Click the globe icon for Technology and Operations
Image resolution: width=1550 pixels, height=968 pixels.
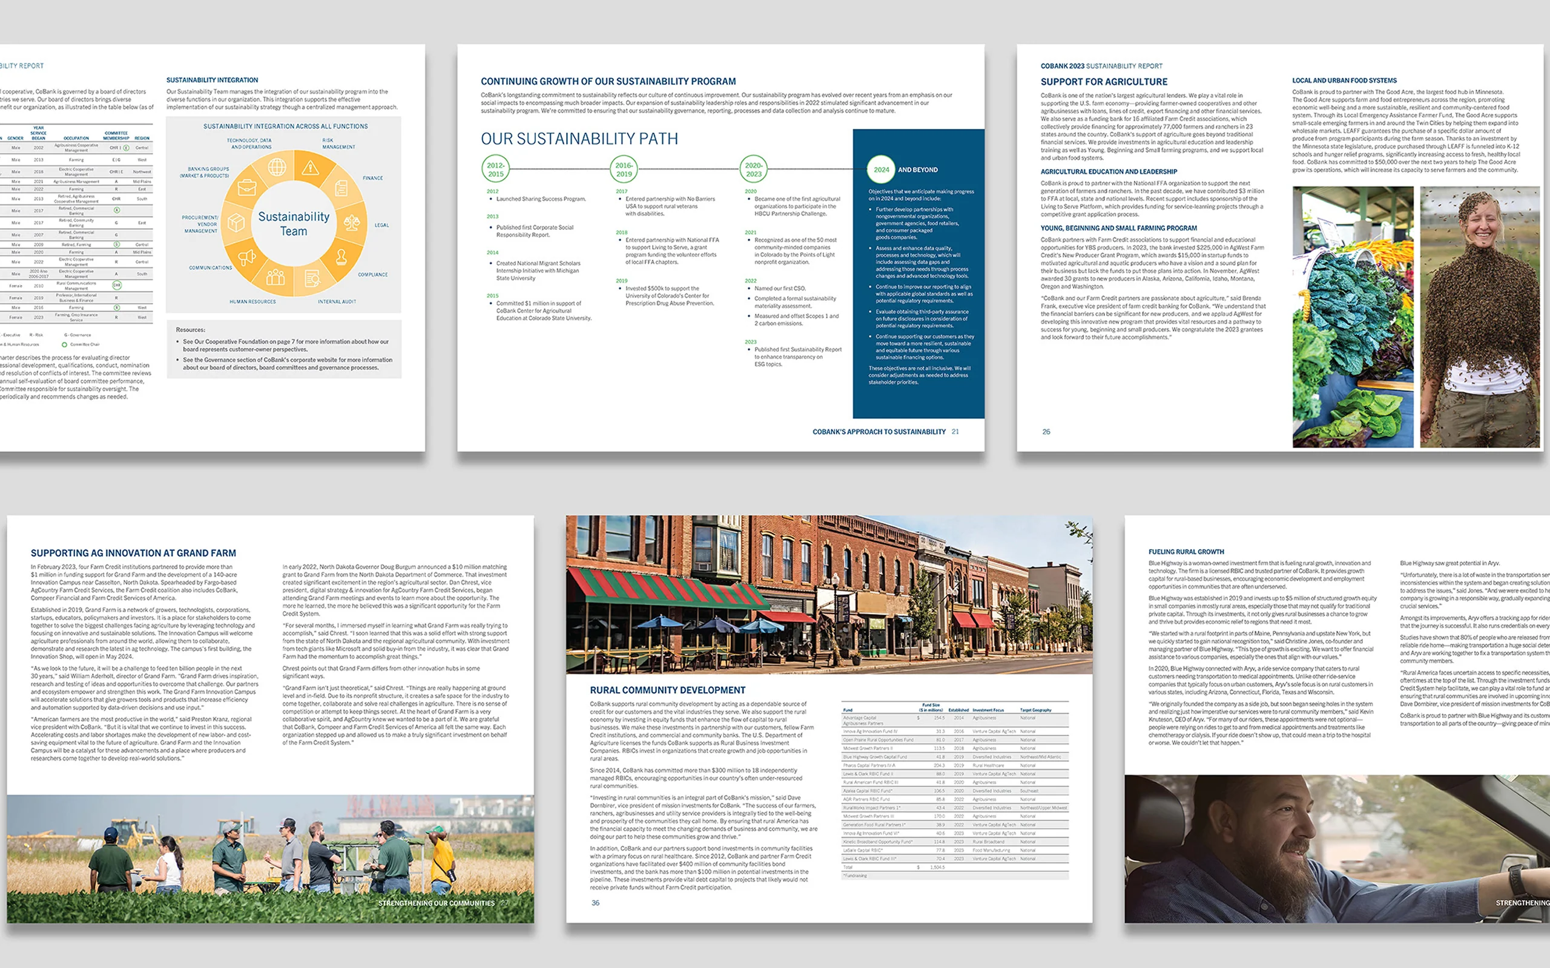pos(277,167)
